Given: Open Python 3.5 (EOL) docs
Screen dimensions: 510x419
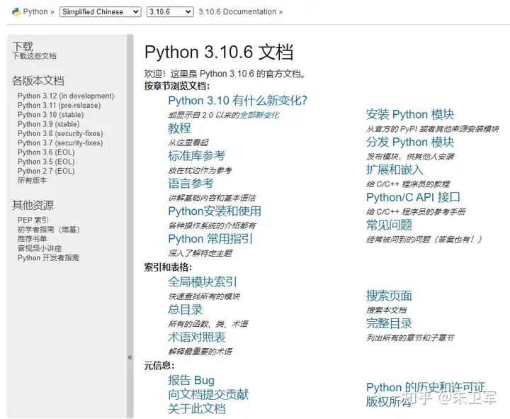Looking at the screenshot, I should pyautogui.click(x=46, y=162).
